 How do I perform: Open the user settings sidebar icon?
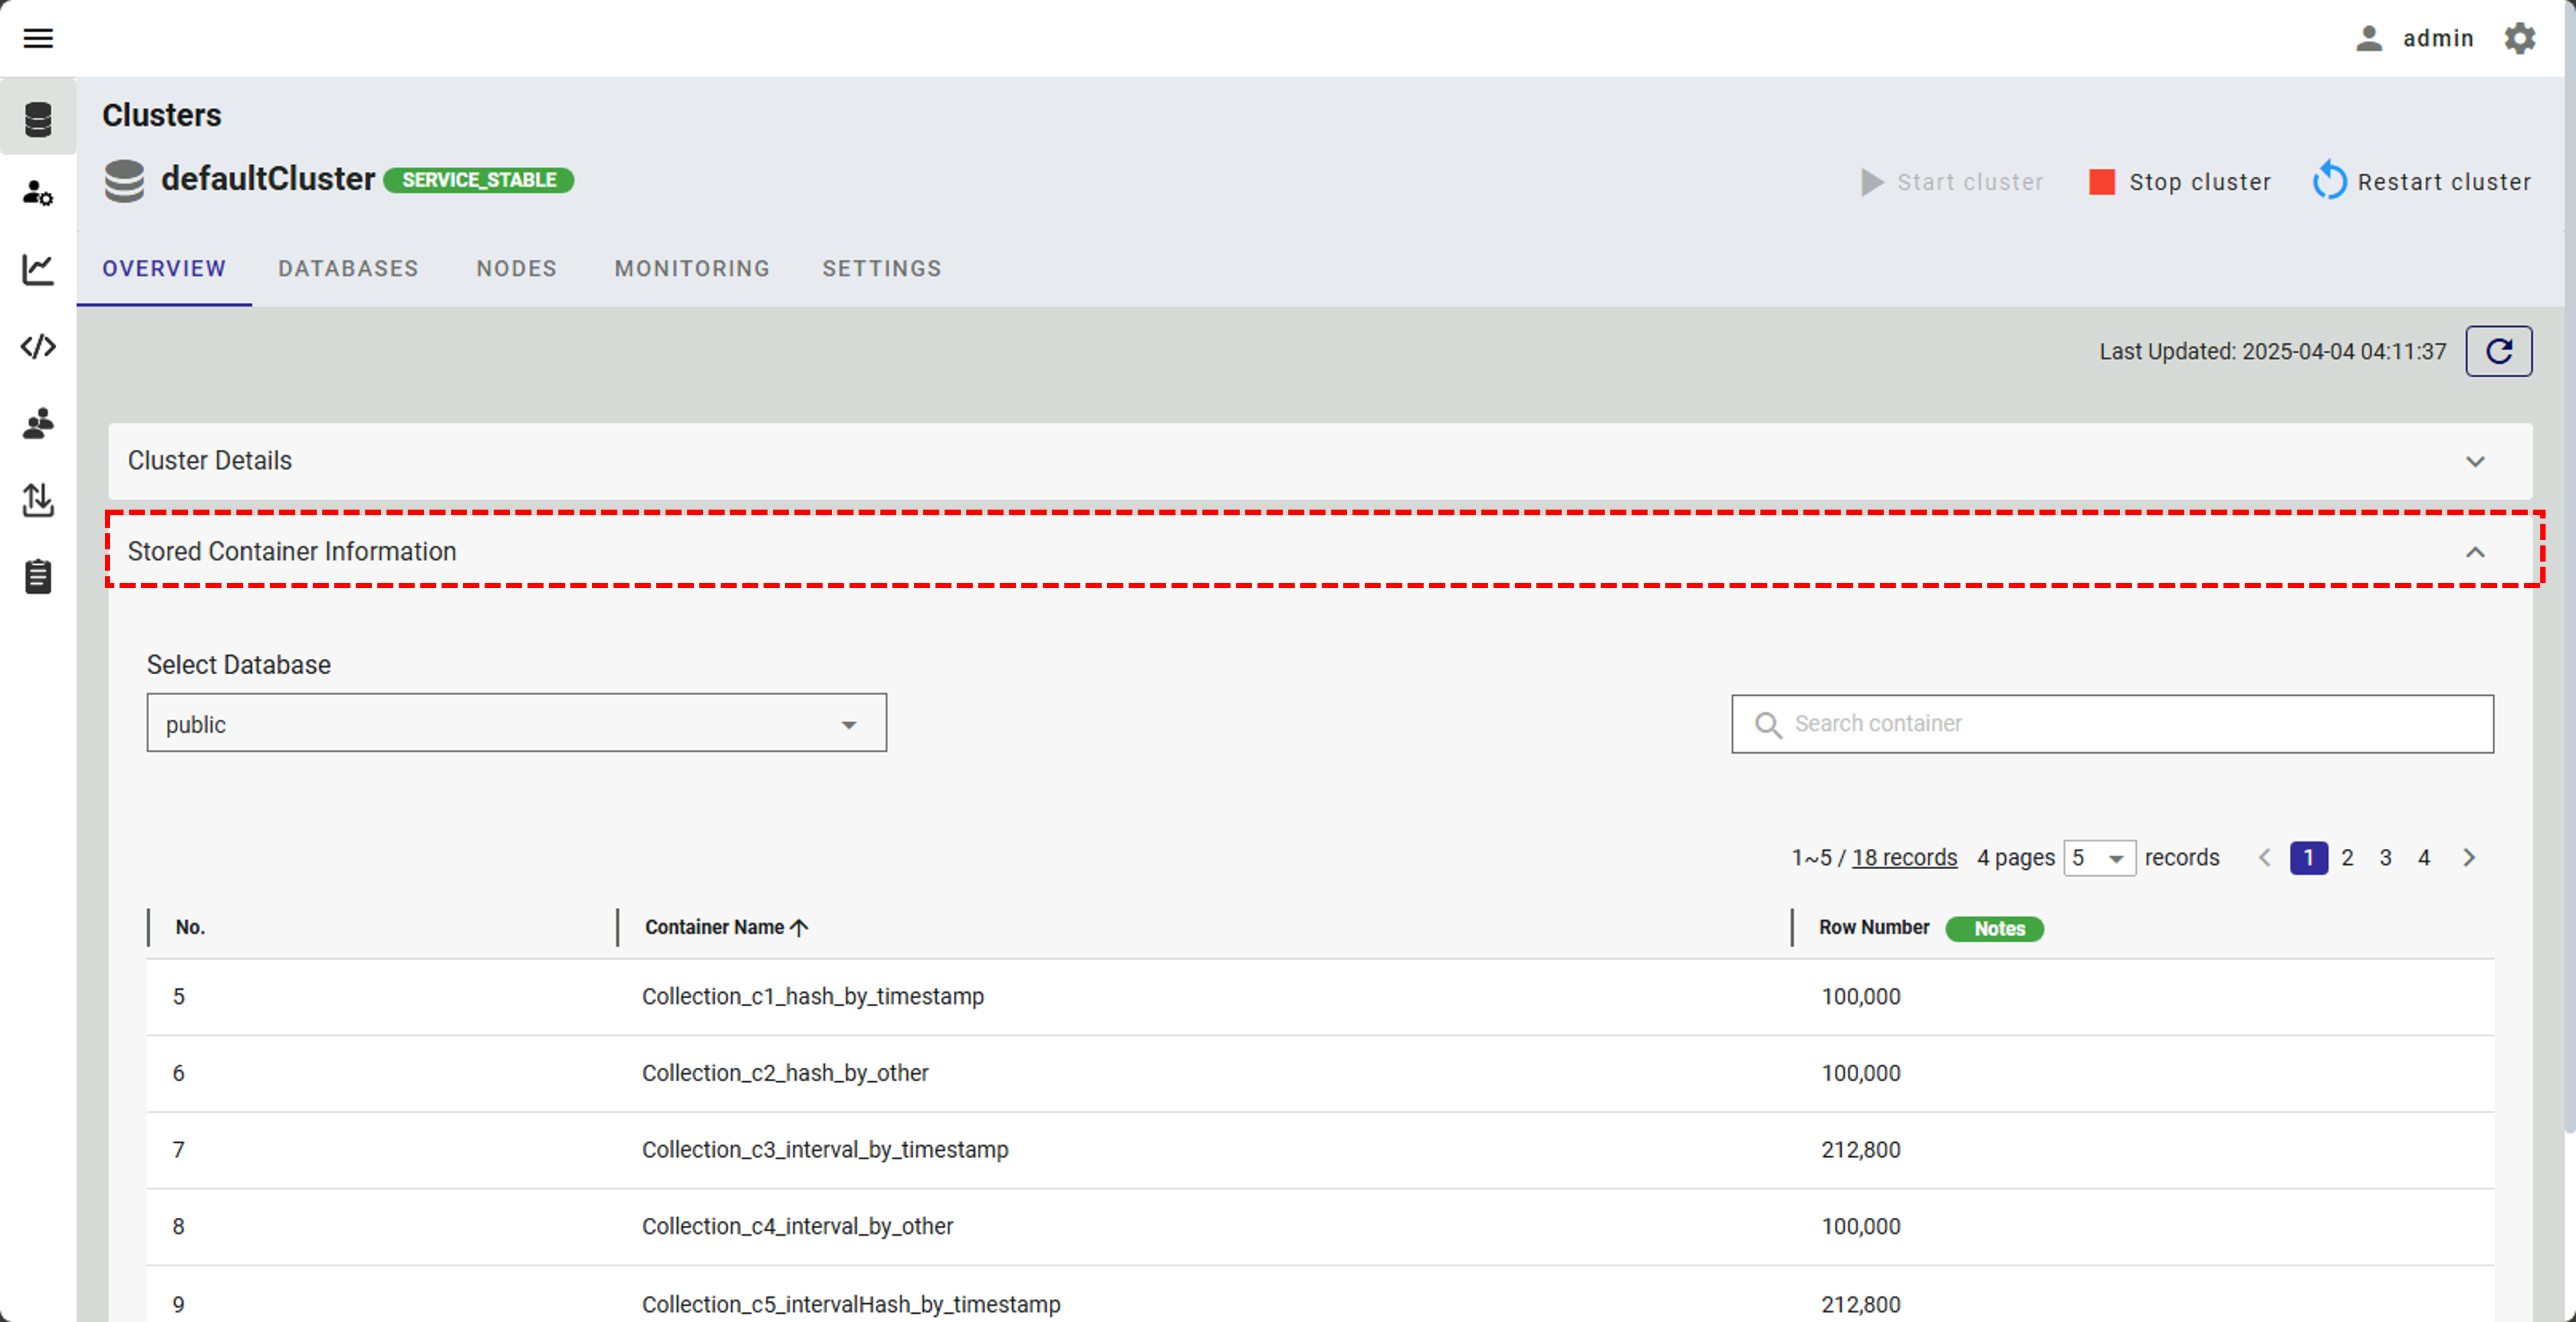[38, 193]
